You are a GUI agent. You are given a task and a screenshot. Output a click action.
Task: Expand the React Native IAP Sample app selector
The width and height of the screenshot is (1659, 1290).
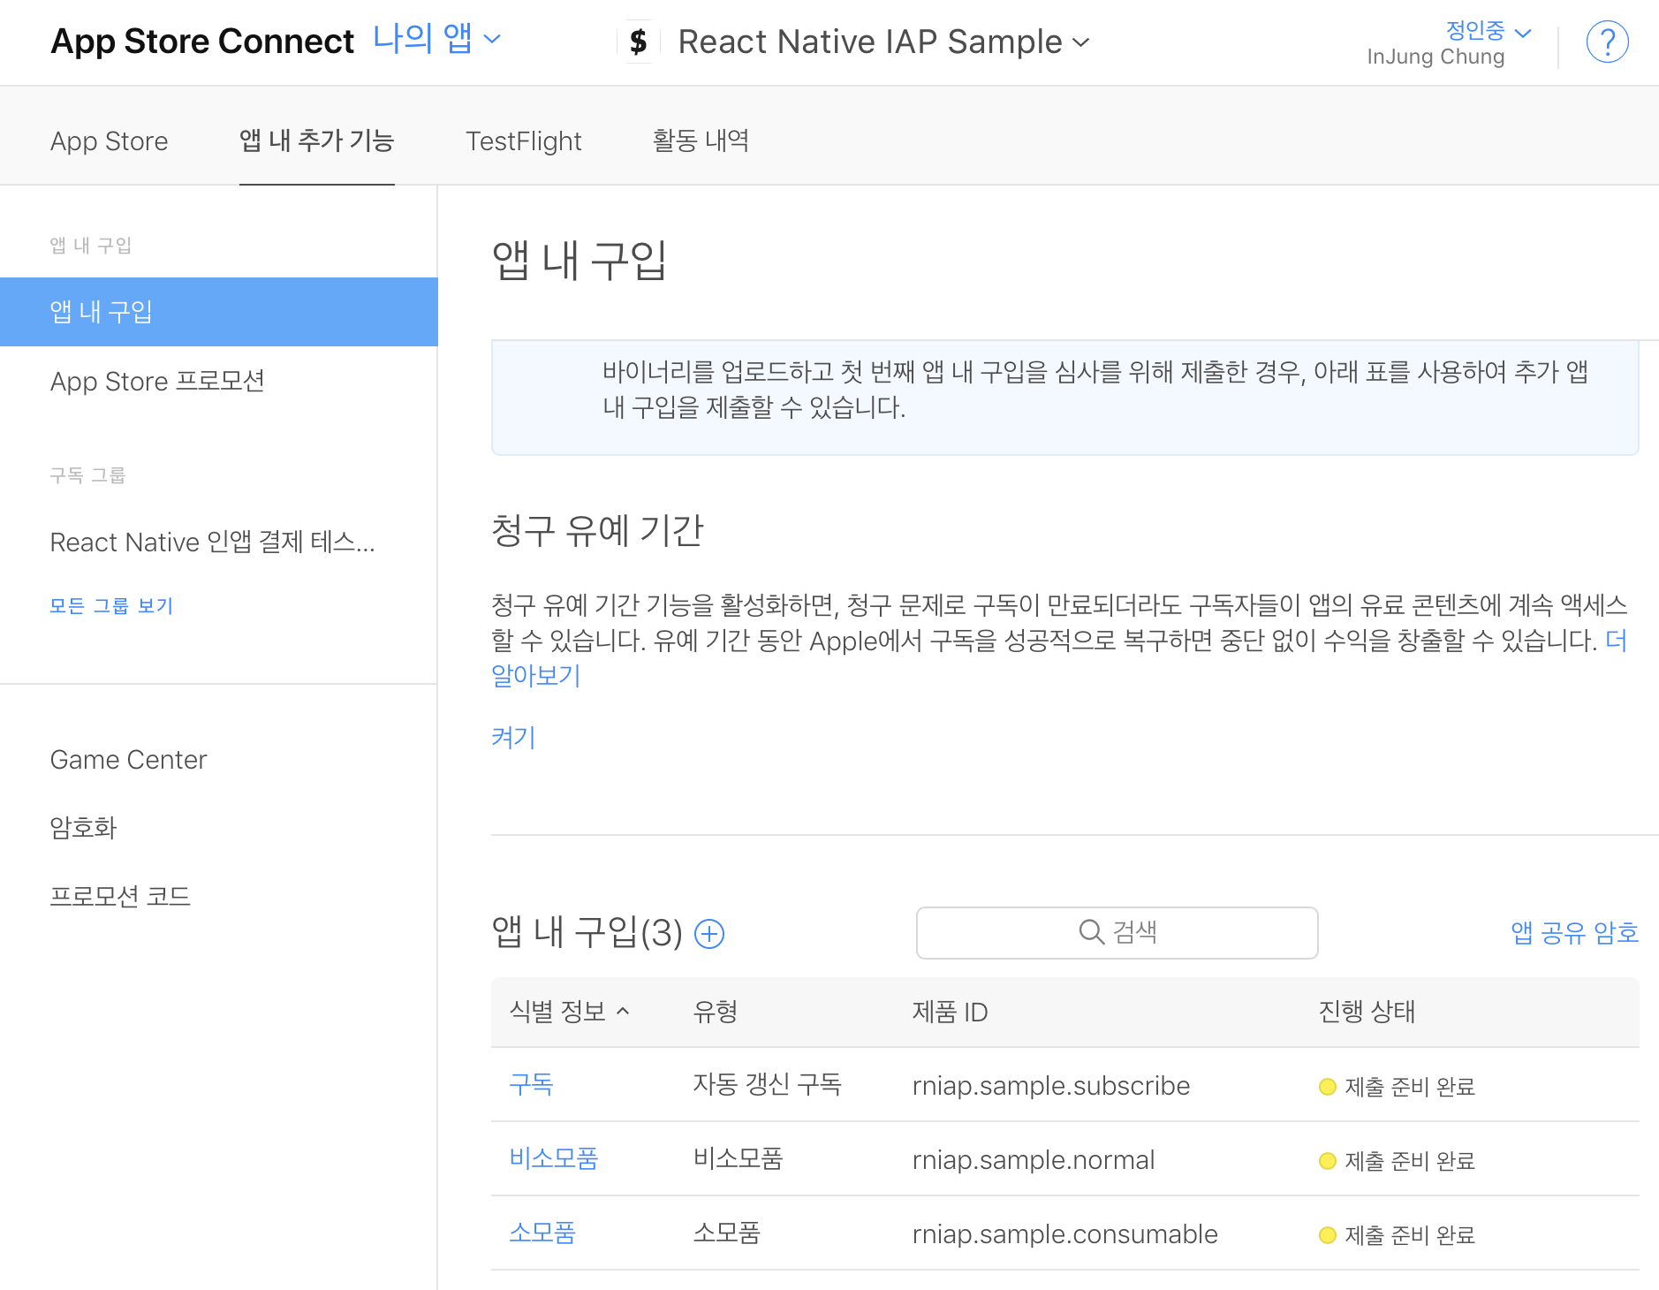884,42
